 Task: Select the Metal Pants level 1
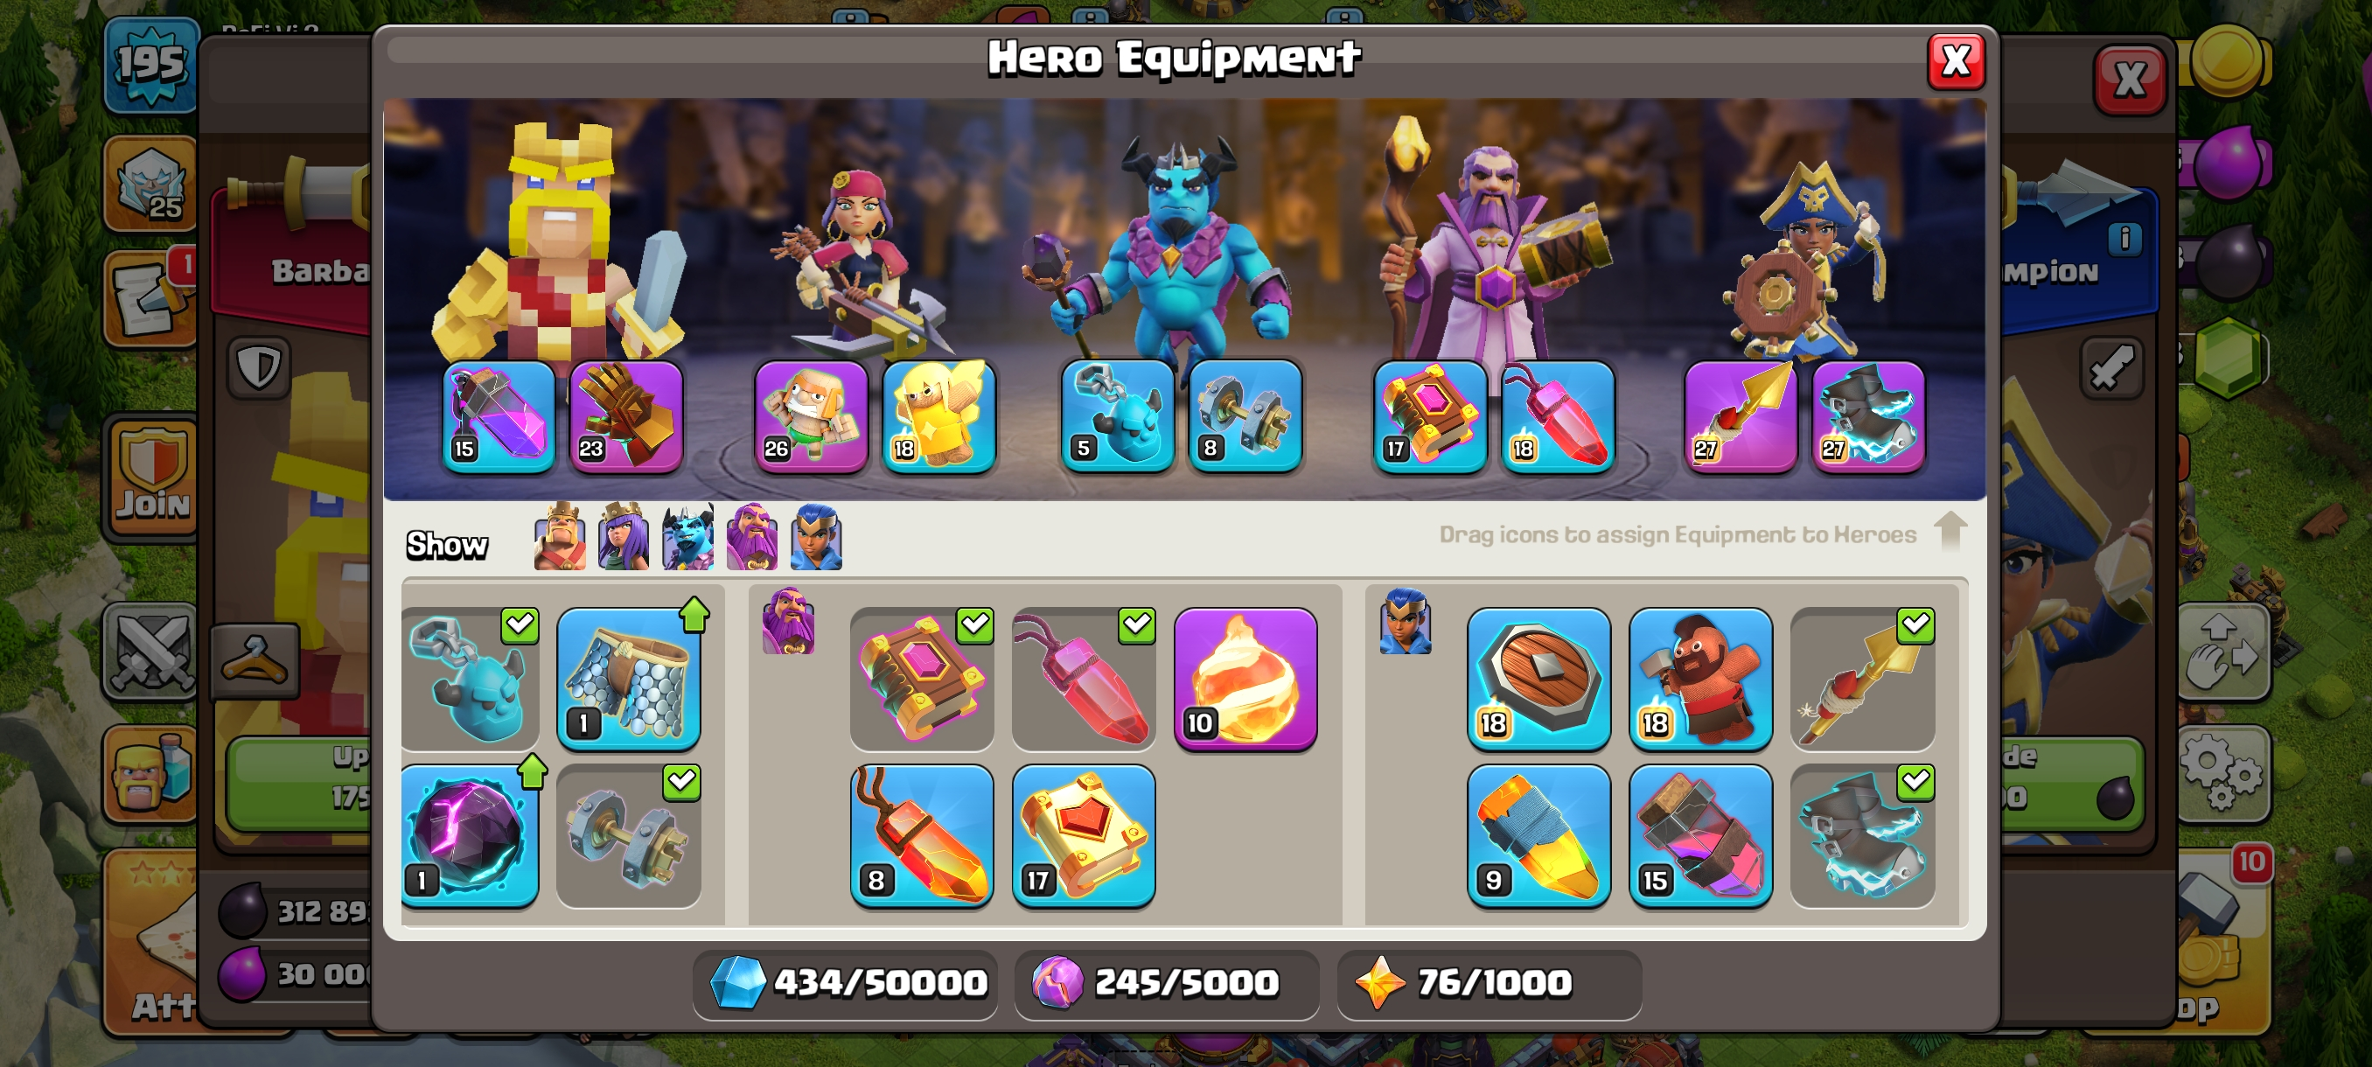click(x=628, y=678)
